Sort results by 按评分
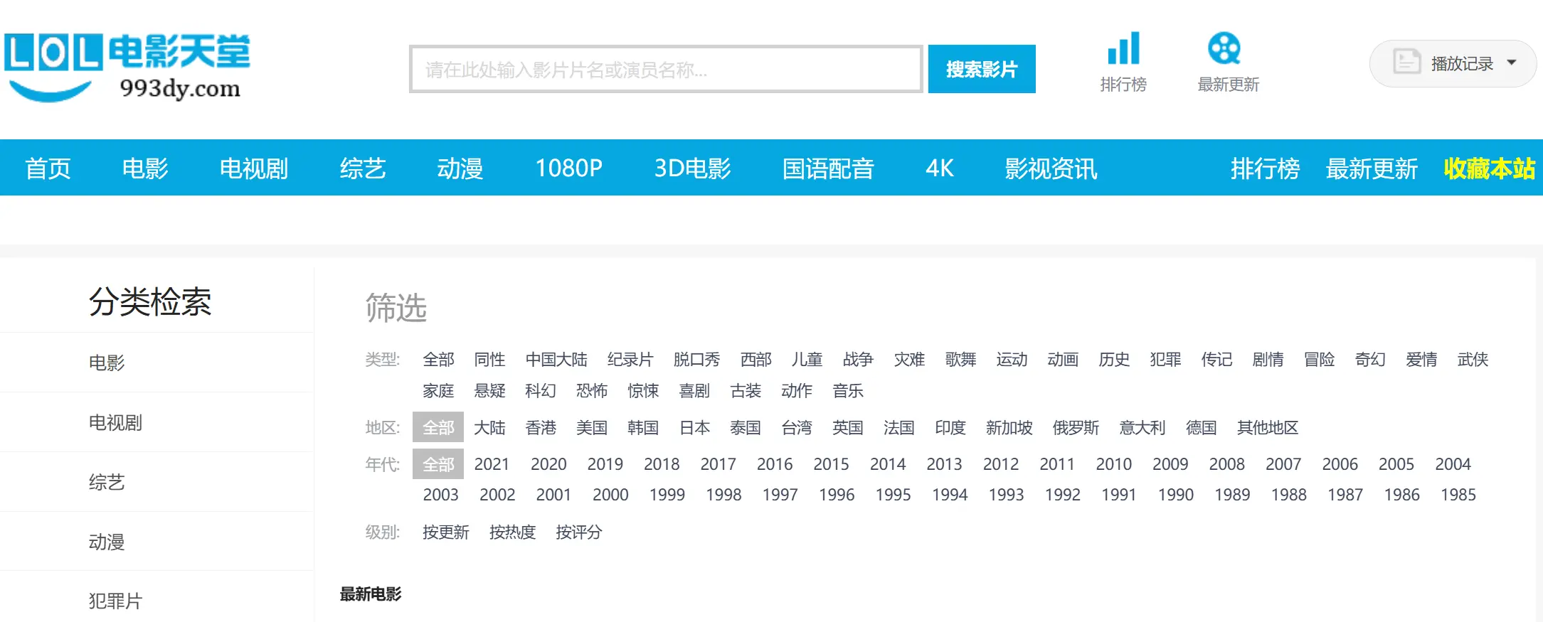 click(x=578, y=532)
